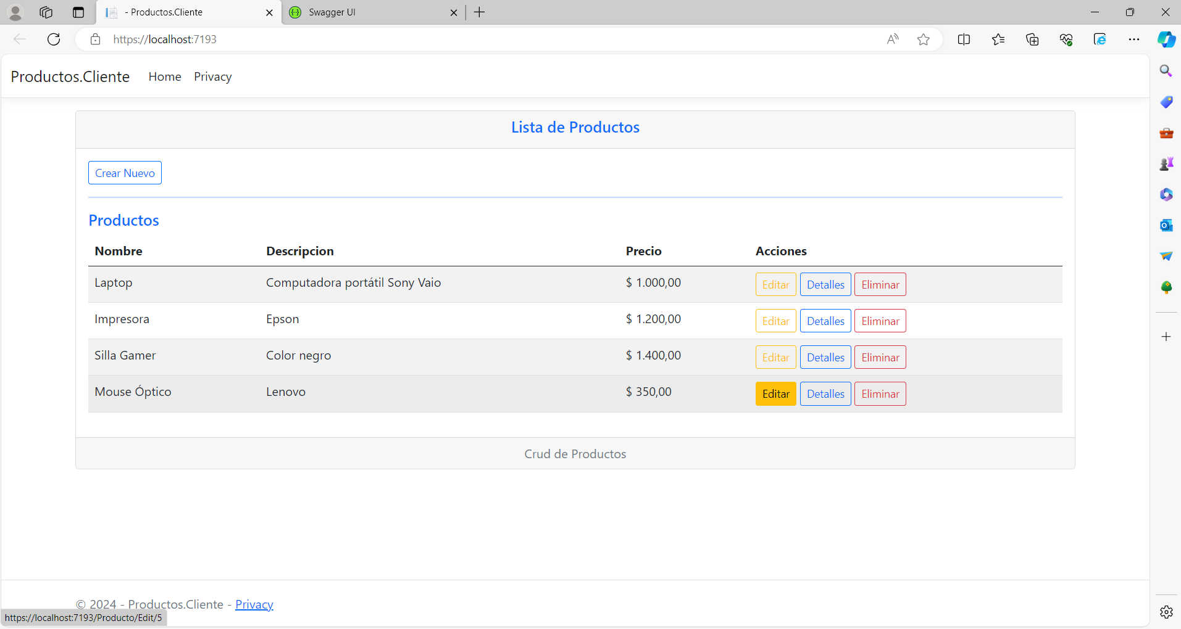
Task: Open Detalles for the Laptop row
Action: tap(825, 284)
